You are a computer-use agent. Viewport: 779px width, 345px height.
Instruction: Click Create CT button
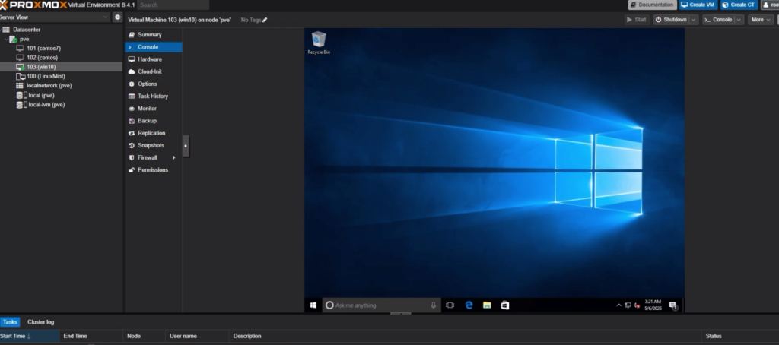tap(739, 5)
